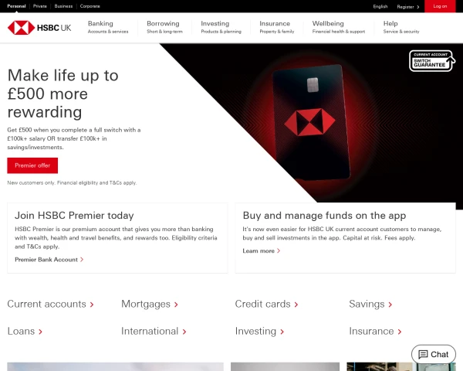Go to Current accounts
The height and width of the screenshot is (371, 463).
pyautogui.click(x=46, y=304)
